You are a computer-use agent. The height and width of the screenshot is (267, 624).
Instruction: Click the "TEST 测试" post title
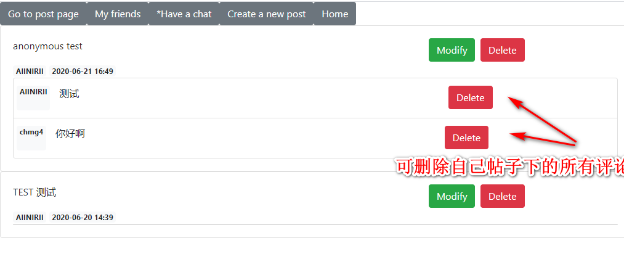pos(34,192)
